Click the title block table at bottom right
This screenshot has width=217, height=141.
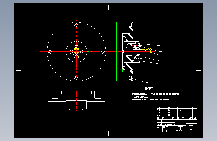(177, 119)
